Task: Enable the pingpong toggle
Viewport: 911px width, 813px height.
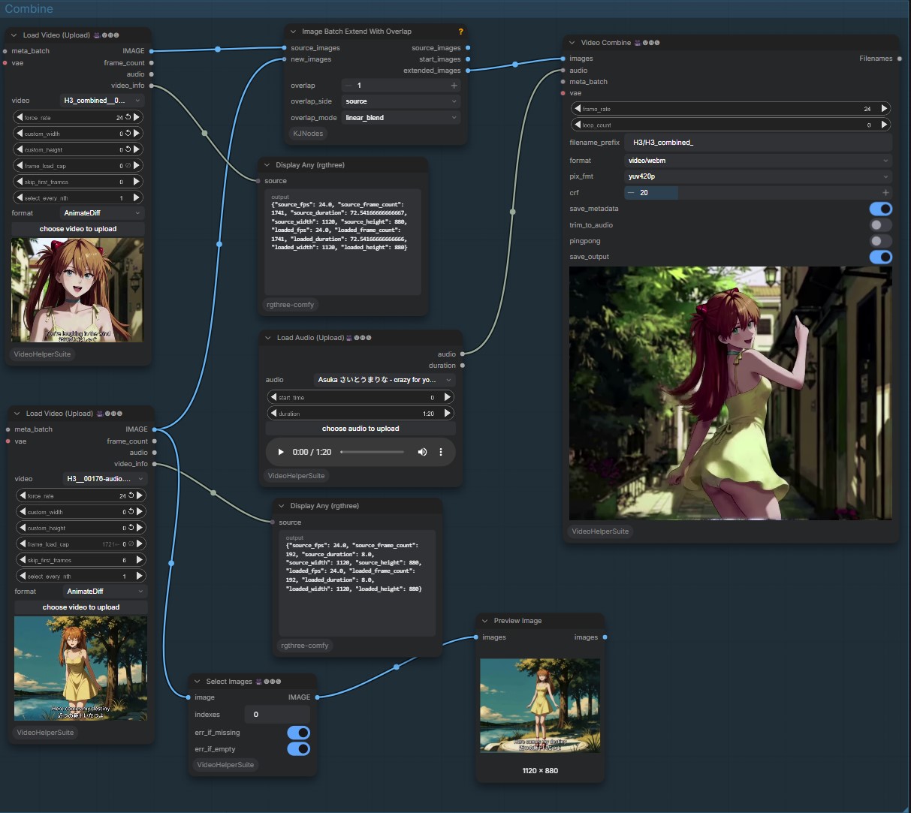Action: click(x=880, y=241)
